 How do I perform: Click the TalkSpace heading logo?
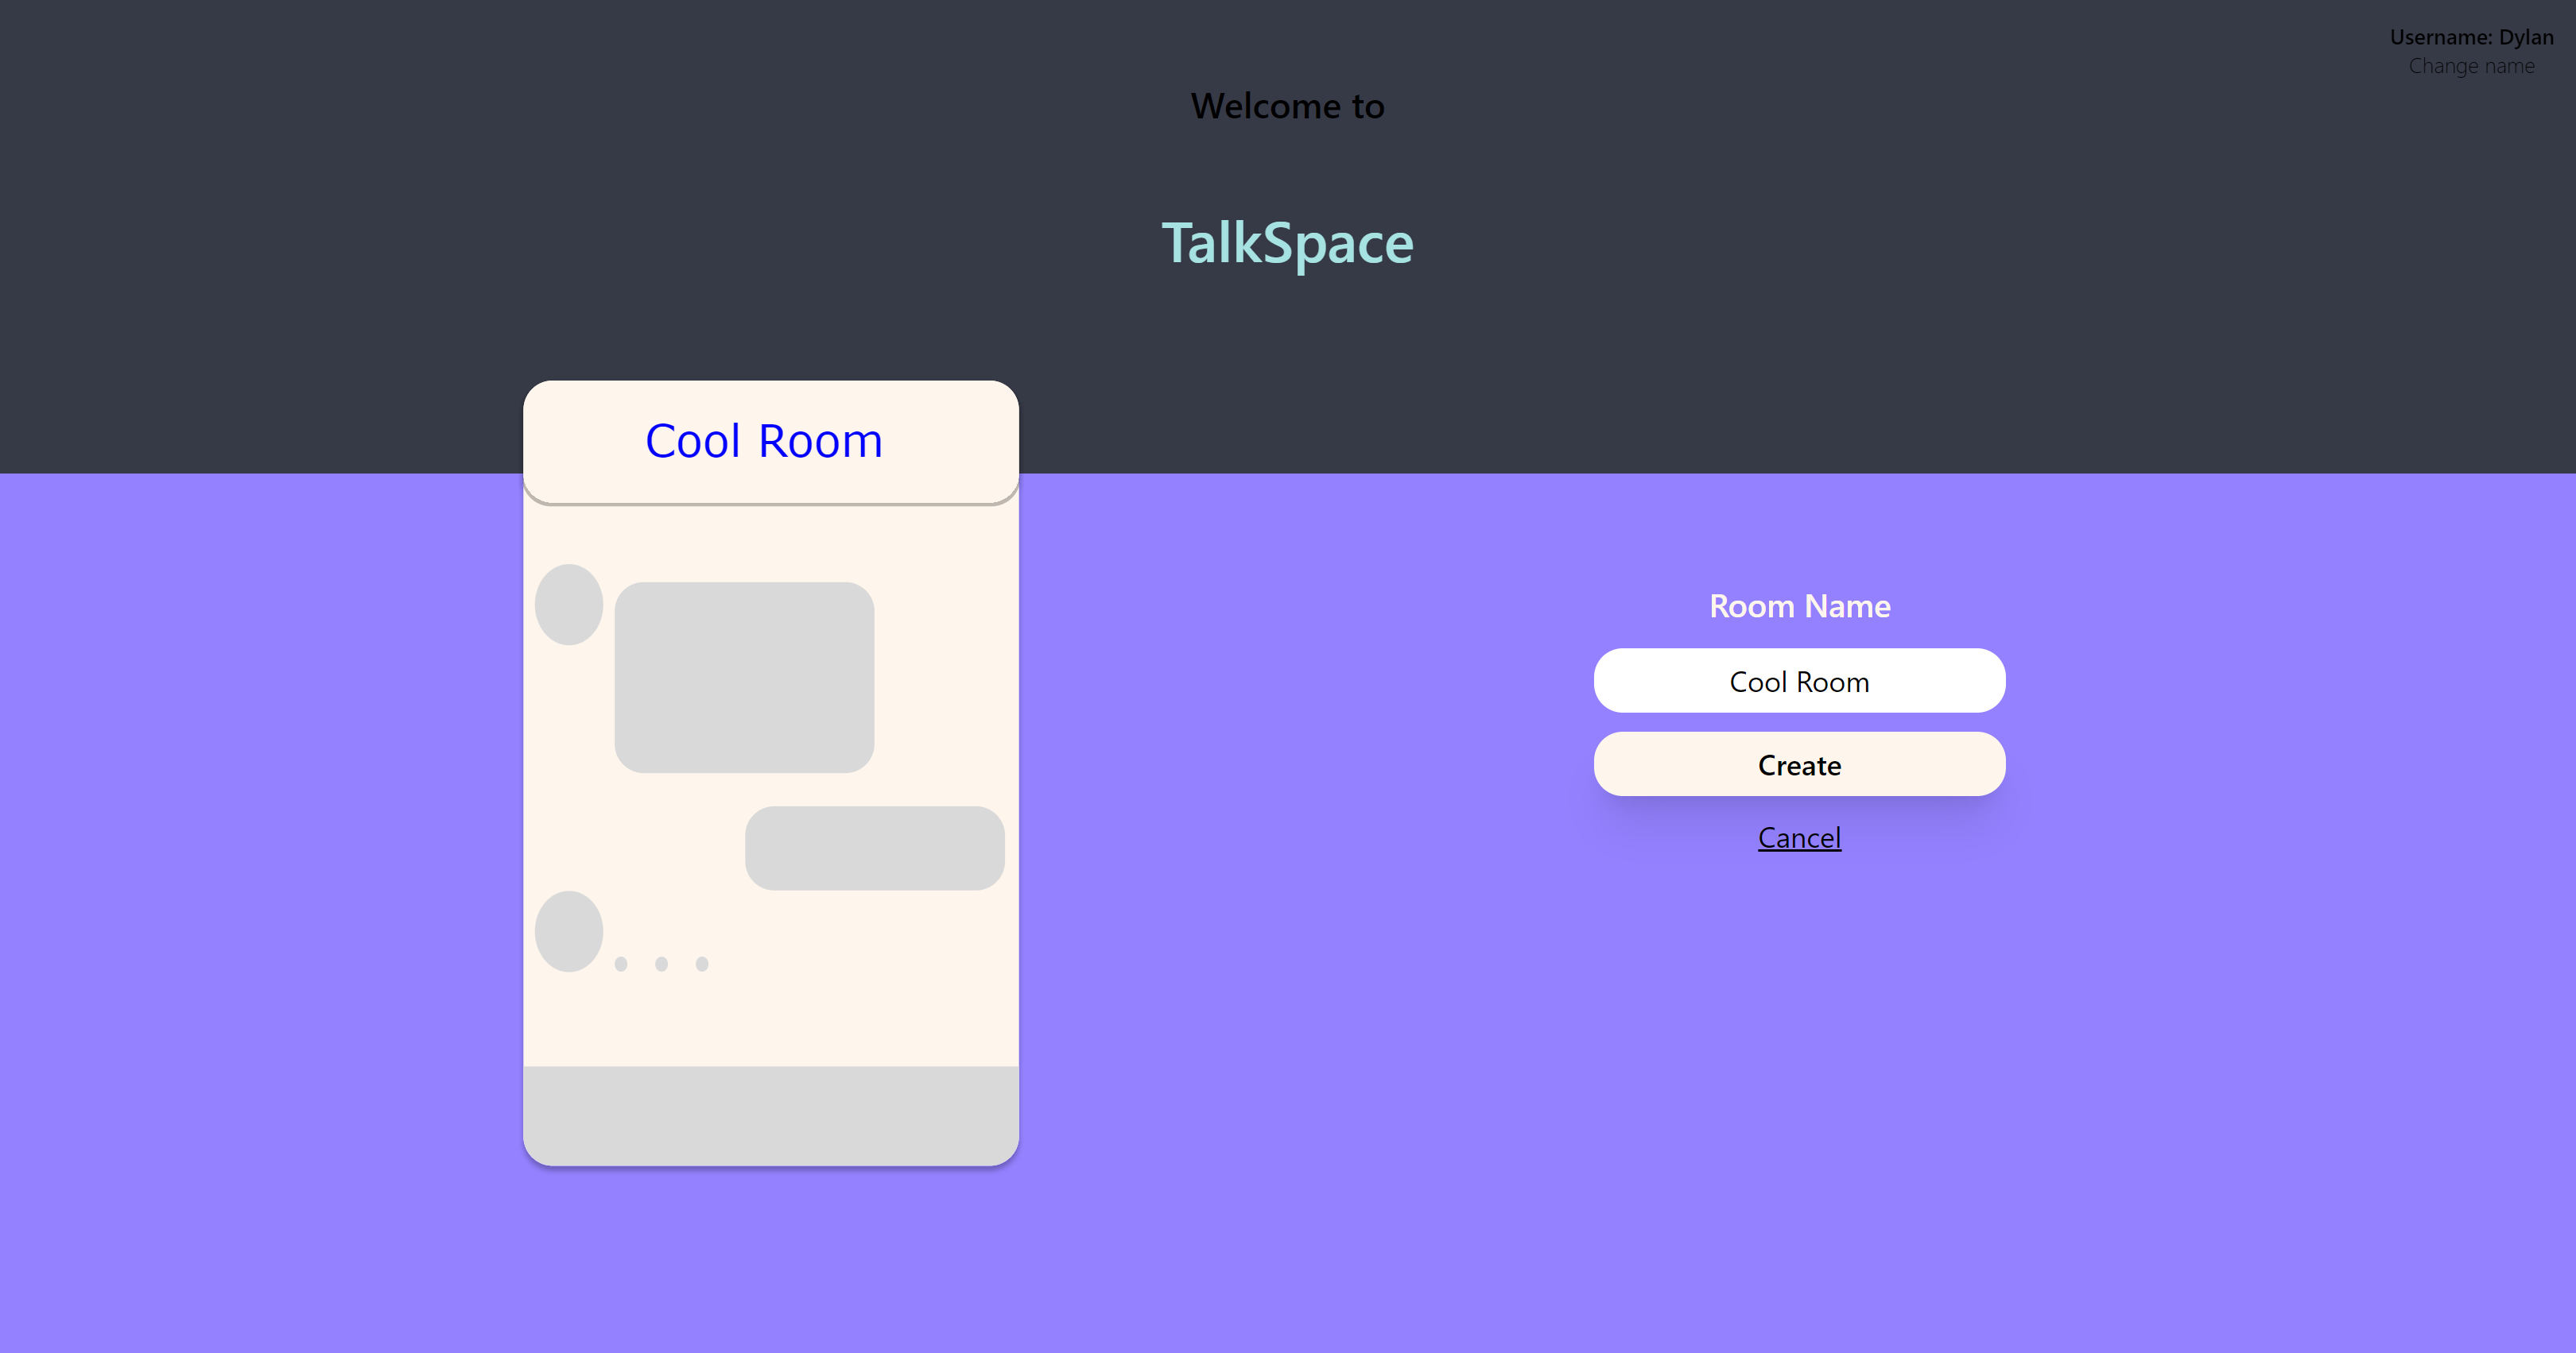click(1287, 243)
